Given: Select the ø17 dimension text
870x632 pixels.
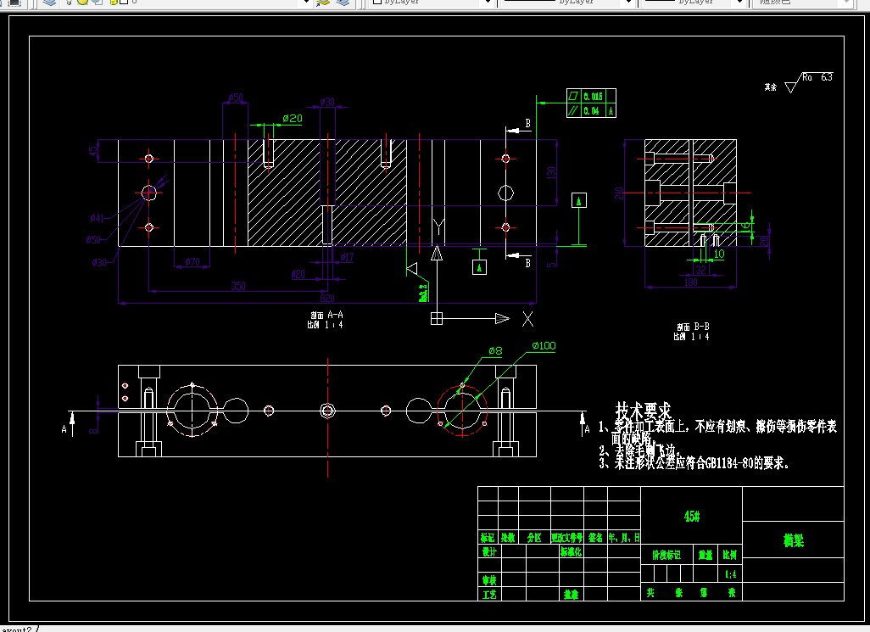Looking at the screenshot, I should [347, 257].
